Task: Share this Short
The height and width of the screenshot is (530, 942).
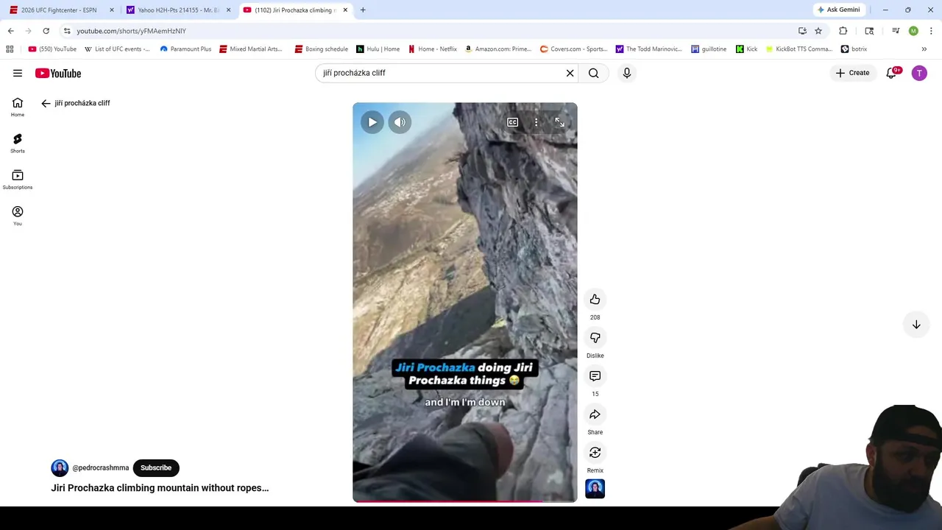Action: pos(595,414)
